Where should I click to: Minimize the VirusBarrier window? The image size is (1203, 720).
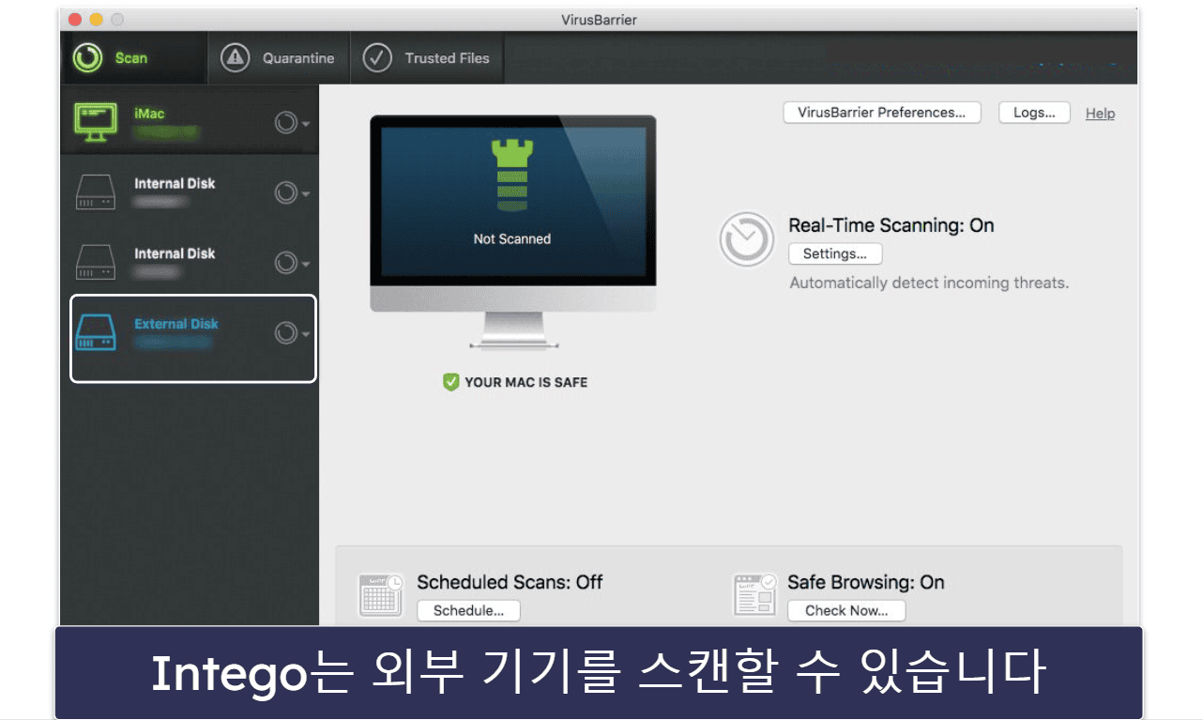[x=96, y=19]
